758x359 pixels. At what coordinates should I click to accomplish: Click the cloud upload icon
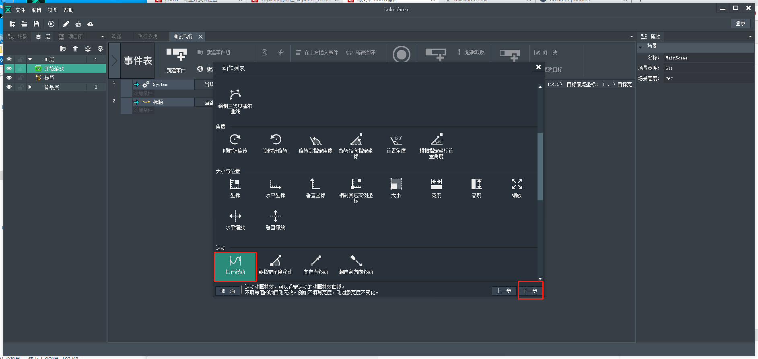90,24
